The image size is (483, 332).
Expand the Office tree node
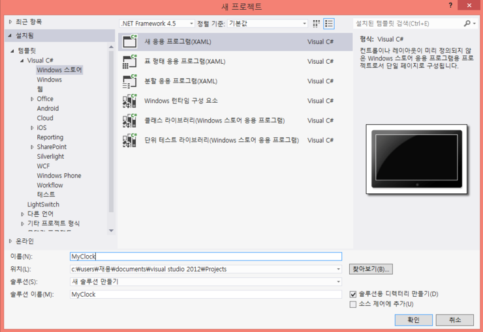coord(32,99)
